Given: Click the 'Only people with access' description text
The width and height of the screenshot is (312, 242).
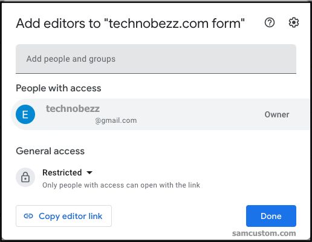Looking at the screenshot, I should click(x=121, y=185).
